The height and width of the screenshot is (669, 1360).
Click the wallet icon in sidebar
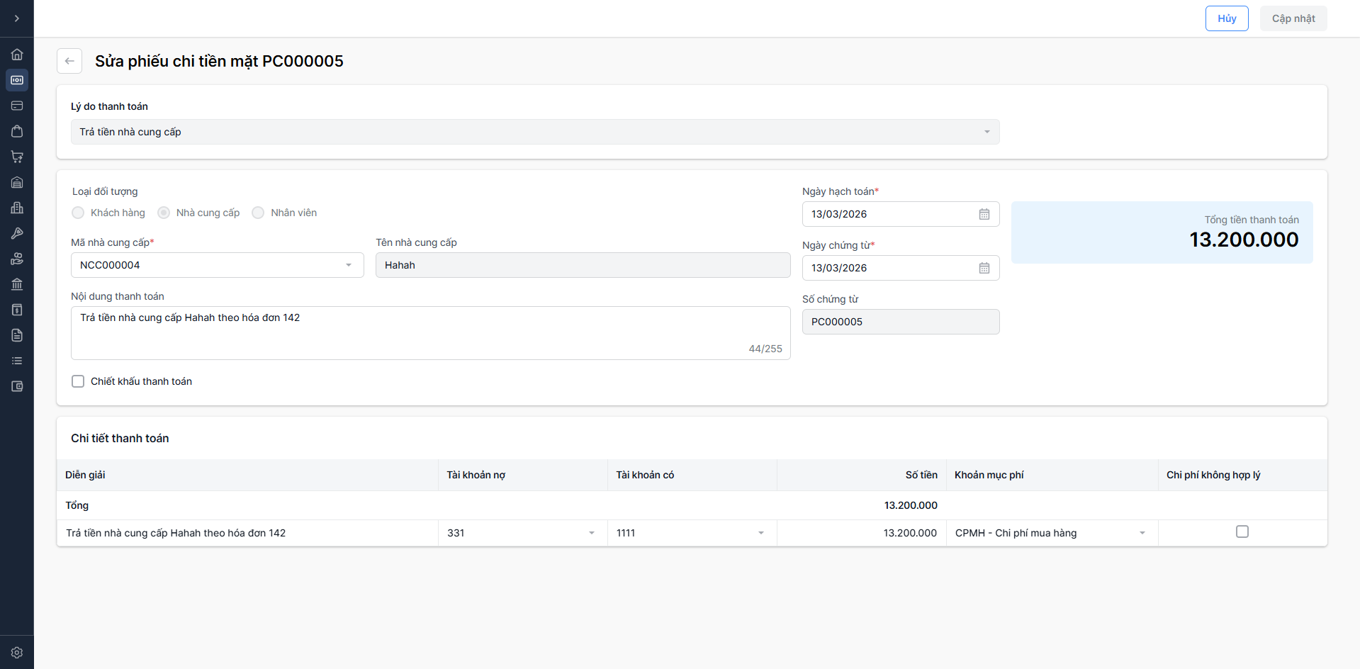click(x=17, y=386)
